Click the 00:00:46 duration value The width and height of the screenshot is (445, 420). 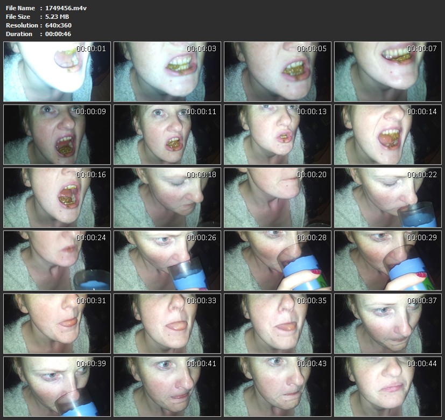(x=58, y=34)
